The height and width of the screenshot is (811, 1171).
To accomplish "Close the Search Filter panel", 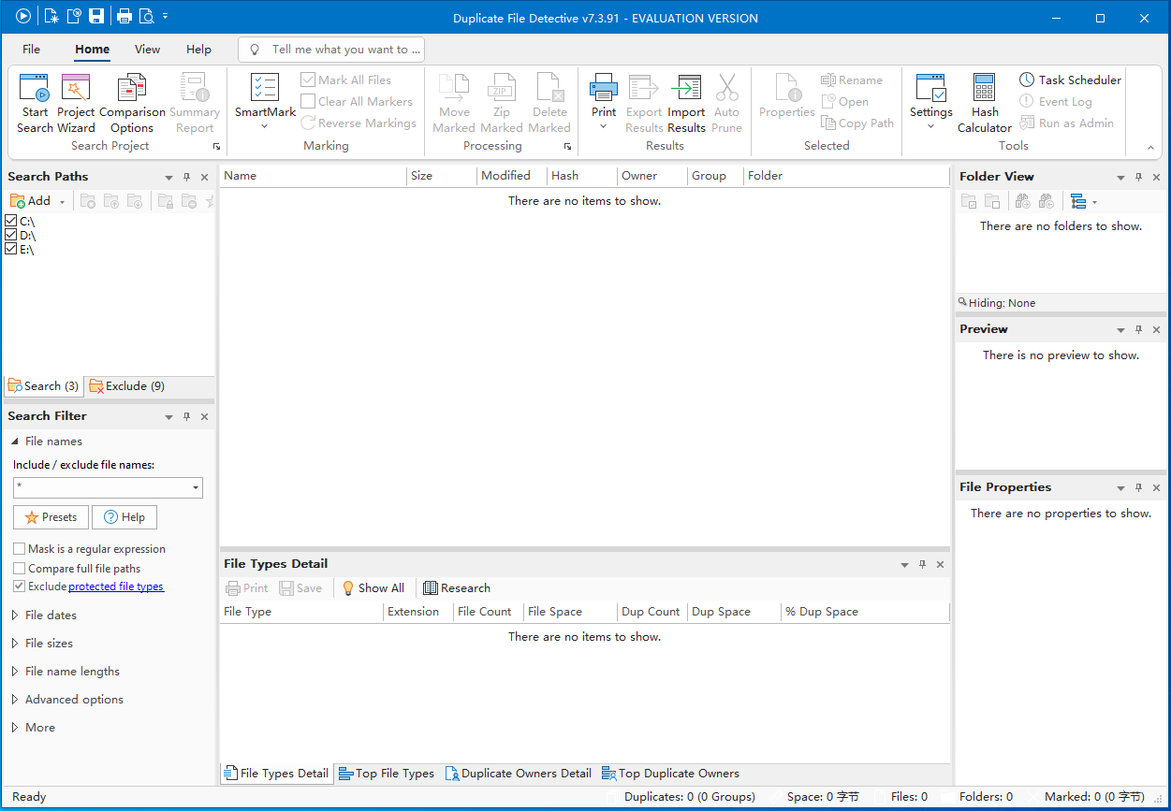I will click(204, 416).
